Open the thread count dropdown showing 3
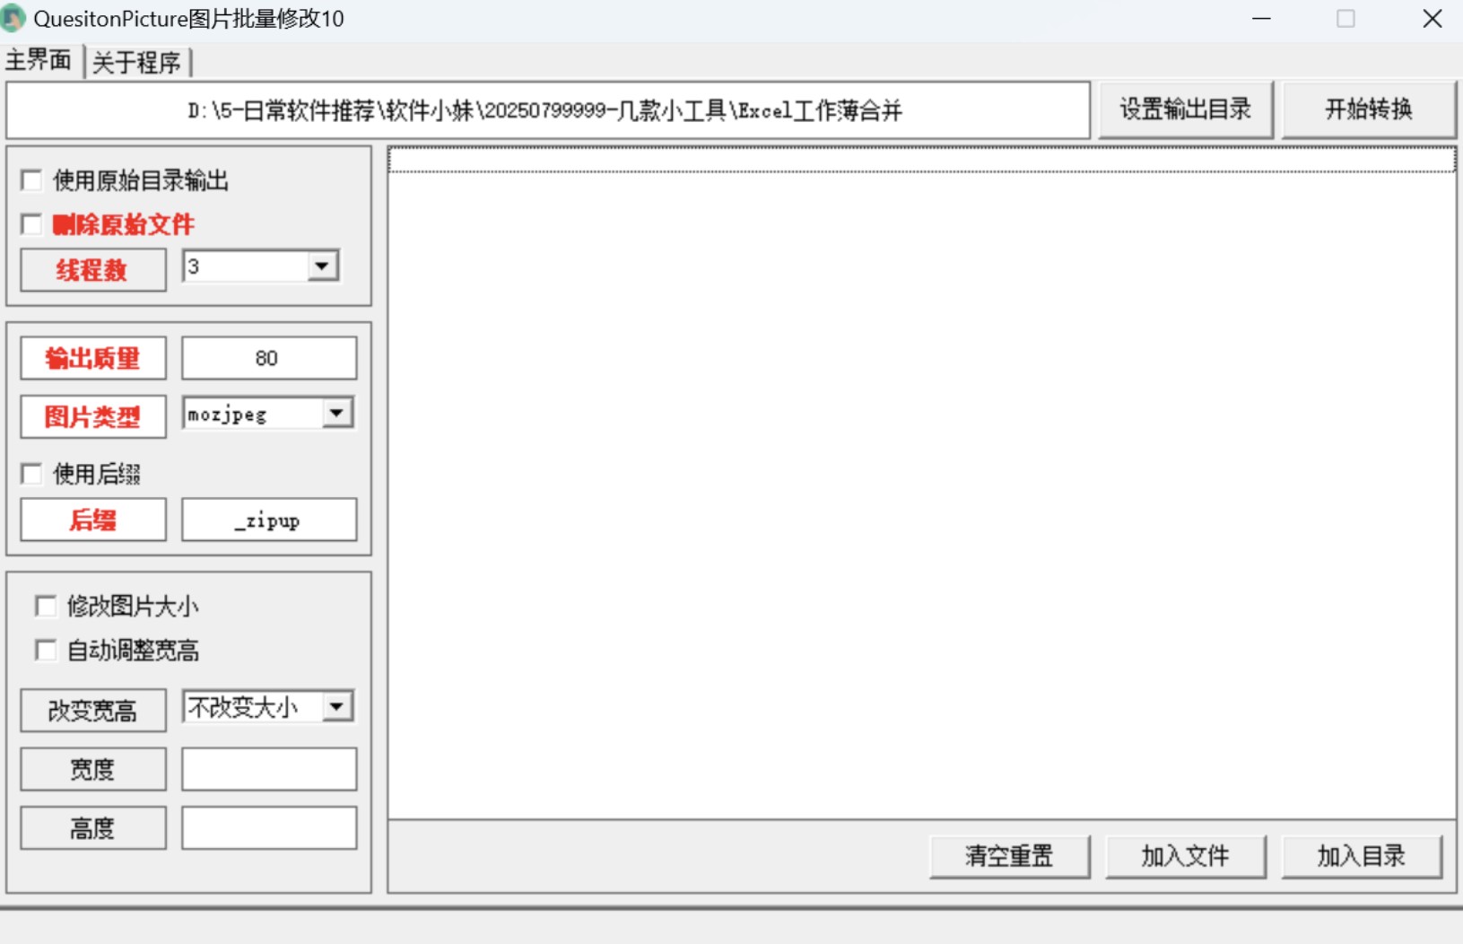 [x=323, y=266]
